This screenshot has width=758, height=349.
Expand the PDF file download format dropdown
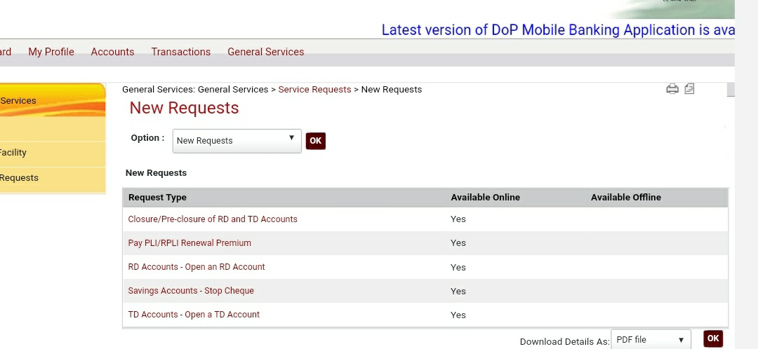(650, 340)
